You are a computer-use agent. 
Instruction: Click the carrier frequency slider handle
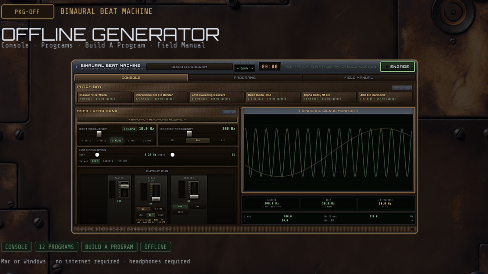tap(189, 134)
